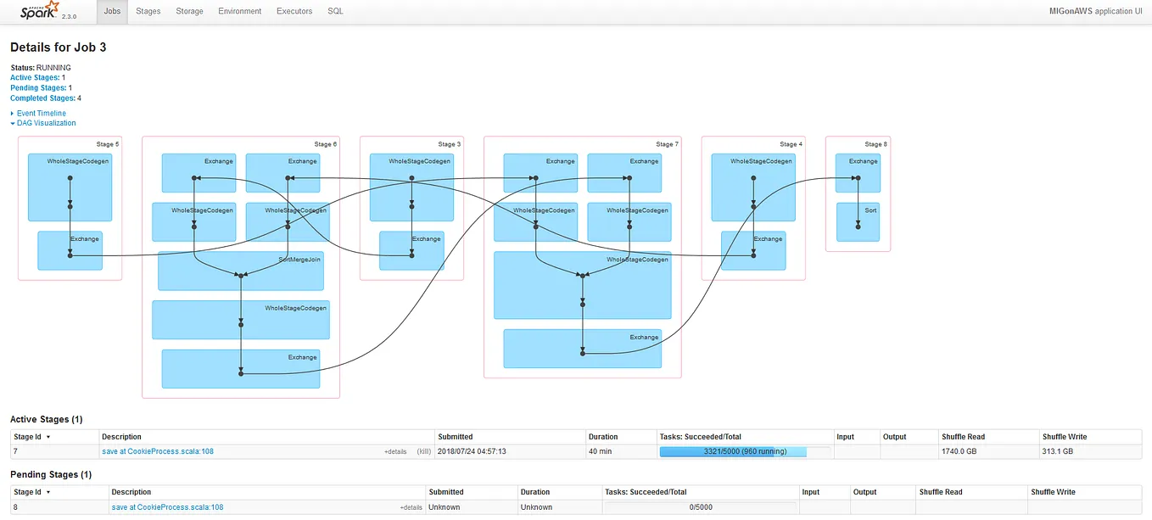Click the Exchange node inside Stage 4
The height and width of the screenshot is (520, 1152).
point(753,249)
